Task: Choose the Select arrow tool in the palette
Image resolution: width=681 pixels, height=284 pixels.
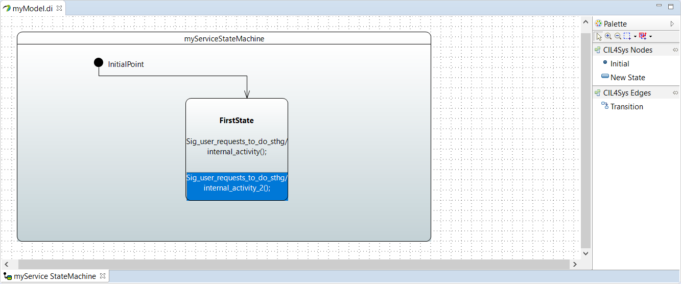Action: pos(599,36)
